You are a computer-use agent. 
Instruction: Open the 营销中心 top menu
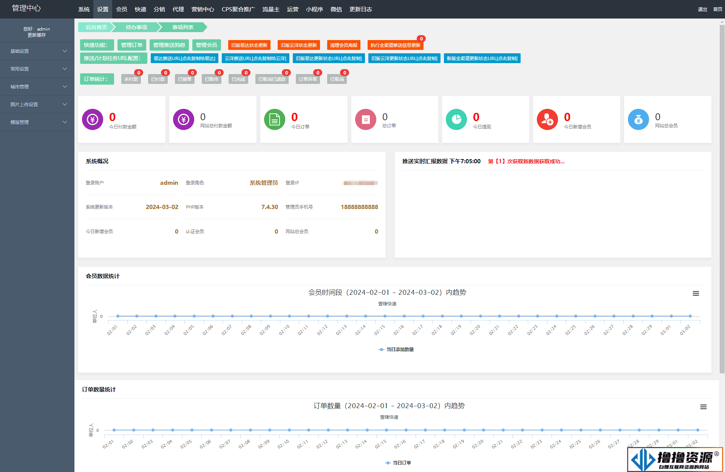click(203, 9)
